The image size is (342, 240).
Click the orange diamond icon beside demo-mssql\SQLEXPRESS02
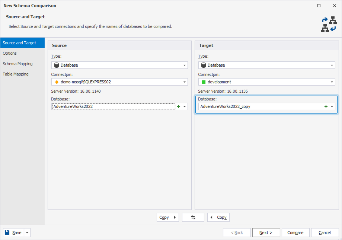(57, 82)
